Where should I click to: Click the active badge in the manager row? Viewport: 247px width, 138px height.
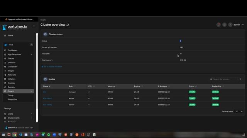pos(215,92)
